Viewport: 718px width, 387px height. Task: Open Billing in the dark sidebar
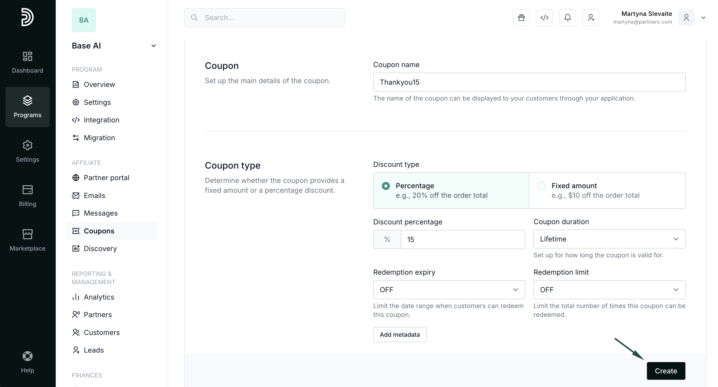[27, 196]
